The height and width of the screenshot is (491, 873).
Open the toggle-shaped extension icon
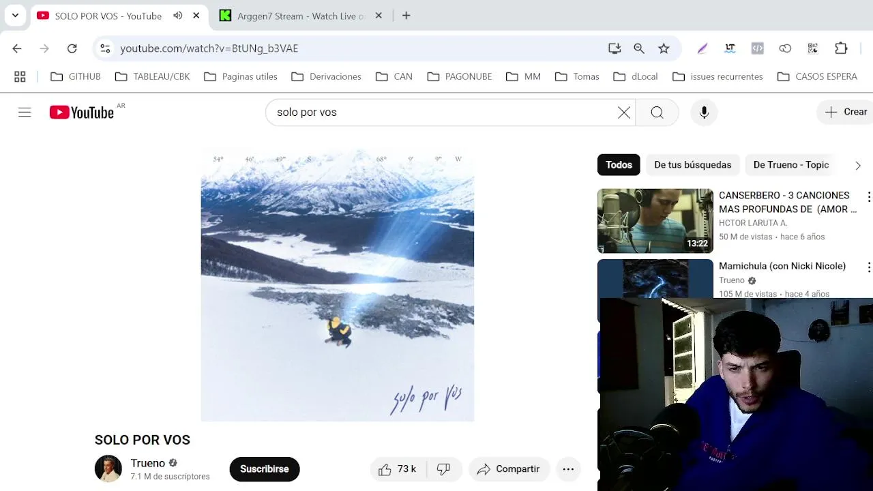785,48
